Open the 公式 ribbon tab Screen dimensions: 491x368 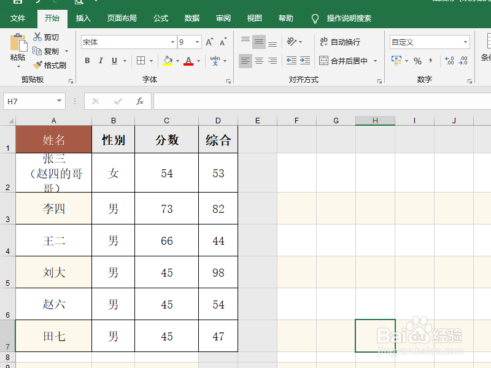(x=160, y=18)
